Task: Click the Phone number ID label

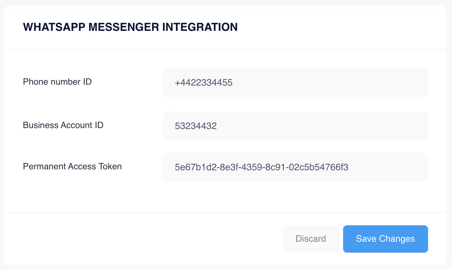Action: click(57, 82)
